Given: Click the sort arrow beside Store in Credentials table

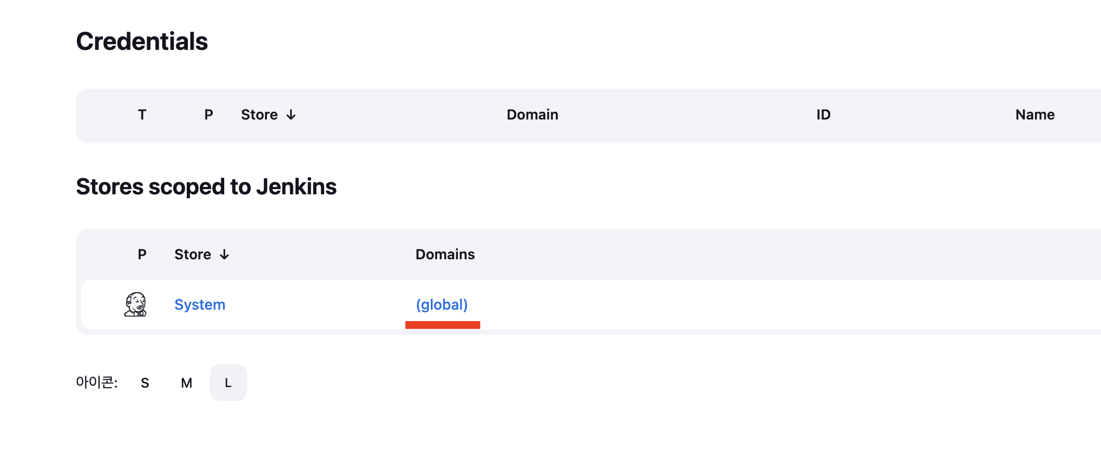Looking at the screenshot, I should tap(291, 115).
